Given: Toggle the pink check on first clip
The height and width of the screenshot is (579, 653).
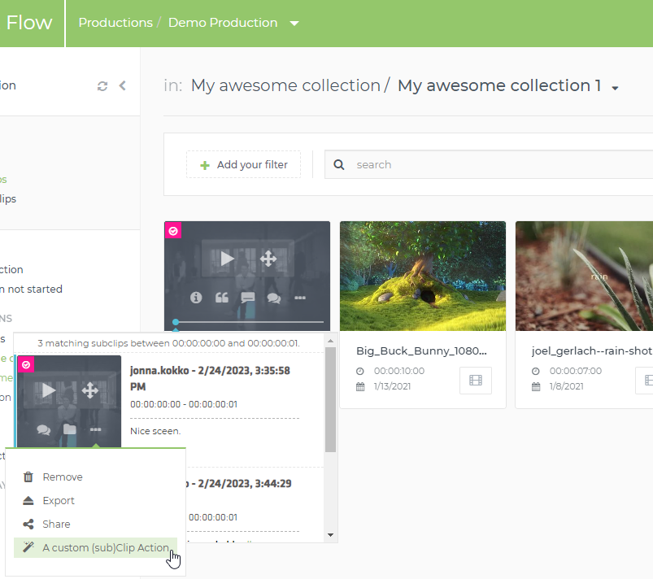Looking at the screenshot, I should [x=173, y=231].
